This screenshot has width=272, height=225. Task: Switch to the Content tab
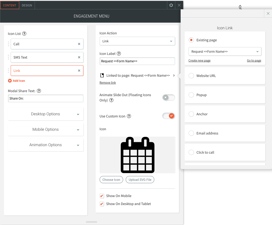pos(10,5)
